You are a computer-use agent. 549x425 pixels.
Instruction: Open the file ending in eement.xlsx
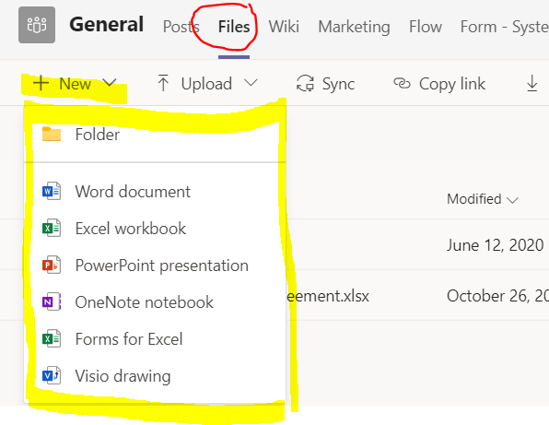pos(328,296)
